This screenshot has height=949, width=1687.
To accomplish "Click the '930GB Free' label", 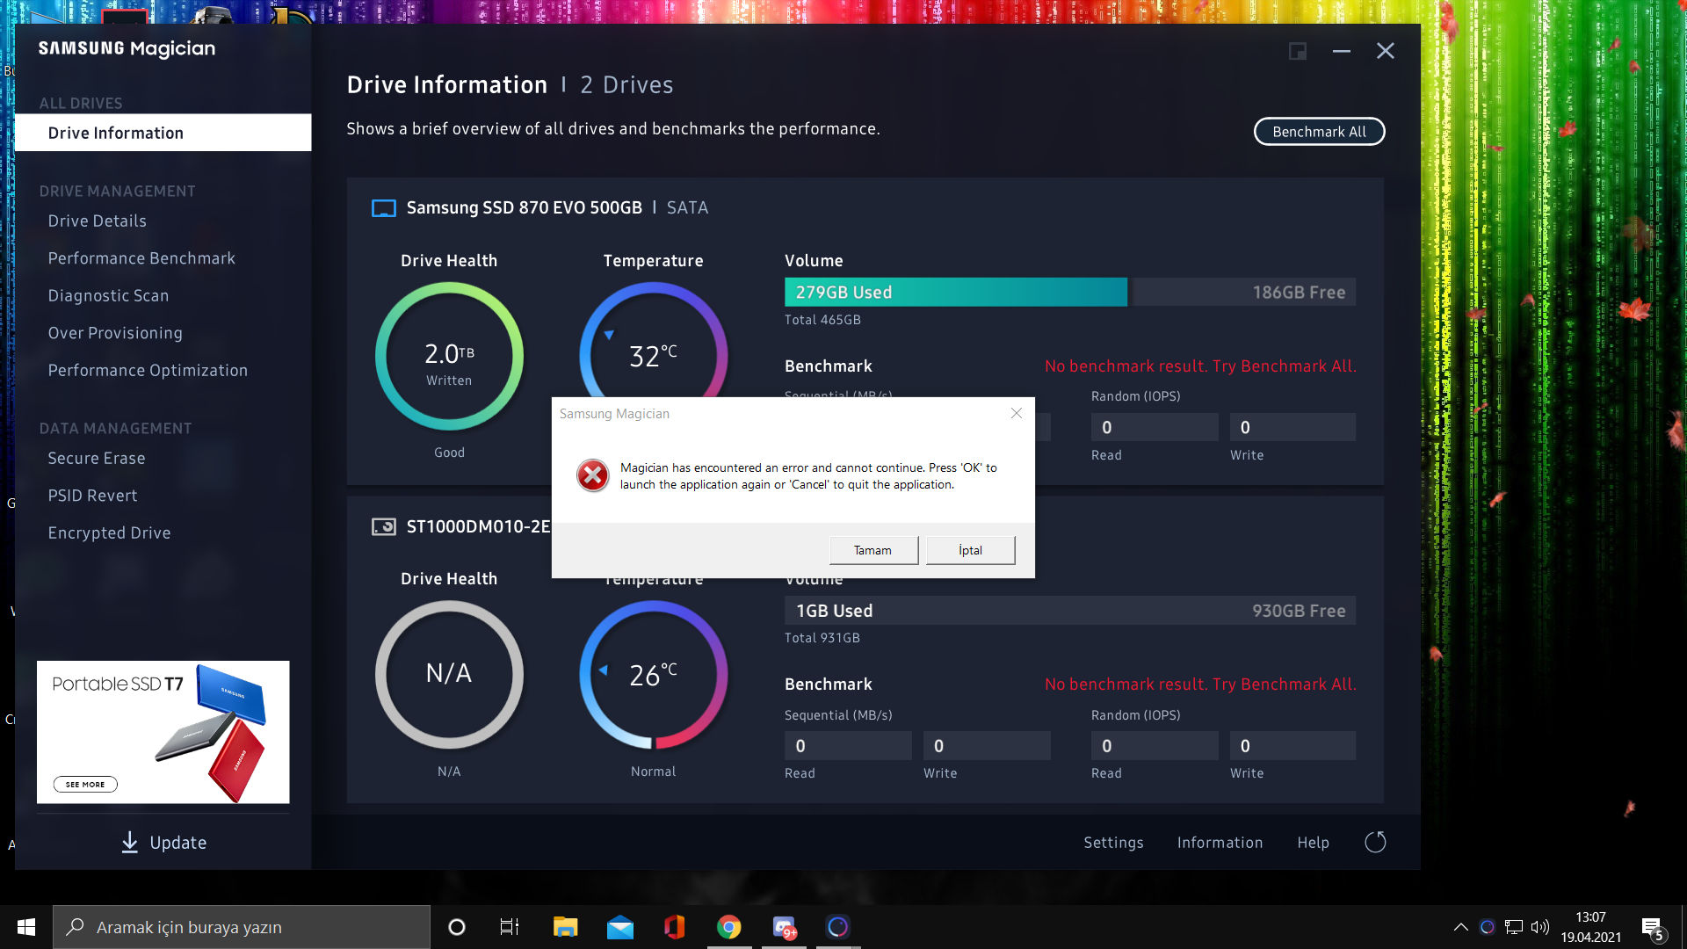I will pyautogui.click(x=1299, y=611).
